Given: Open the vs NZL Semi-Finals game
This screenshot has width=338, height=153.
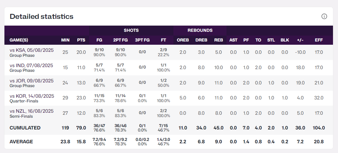Looking at the screenshot, I should coord(32,111).
